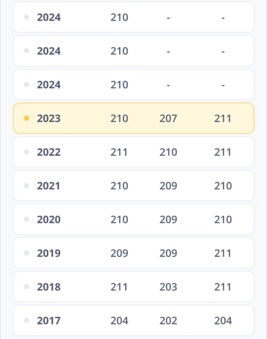Select the 2018 year label
The image size is (267, 339).
[x=49, y=287]
